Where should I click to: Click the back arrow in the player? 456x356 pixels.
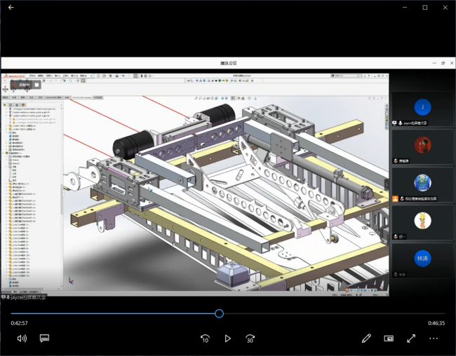click(11, 7)
